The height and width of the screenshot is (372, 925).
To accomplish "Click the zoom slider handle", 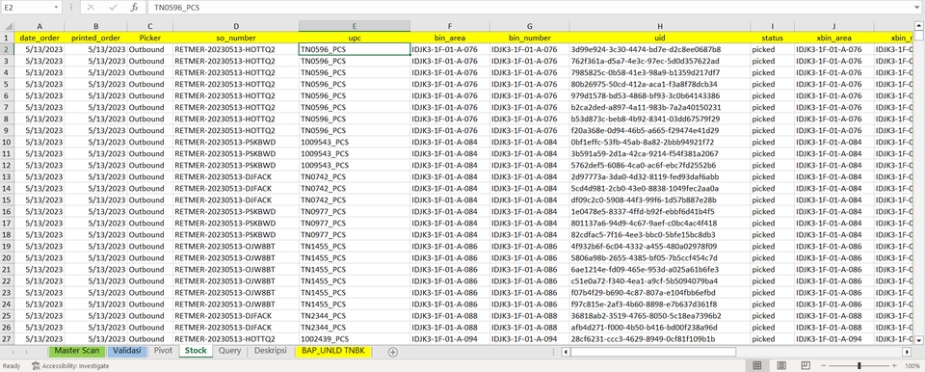I will tap(859, 366).
